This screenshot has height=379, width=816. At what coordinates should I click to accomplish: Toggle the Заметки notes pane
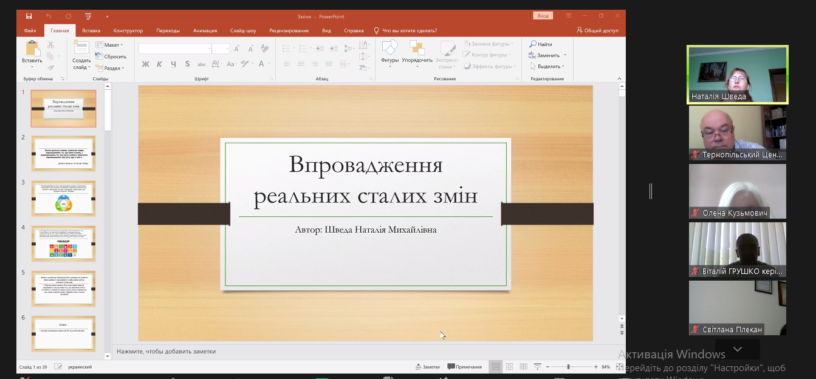(x=428, y=367)
